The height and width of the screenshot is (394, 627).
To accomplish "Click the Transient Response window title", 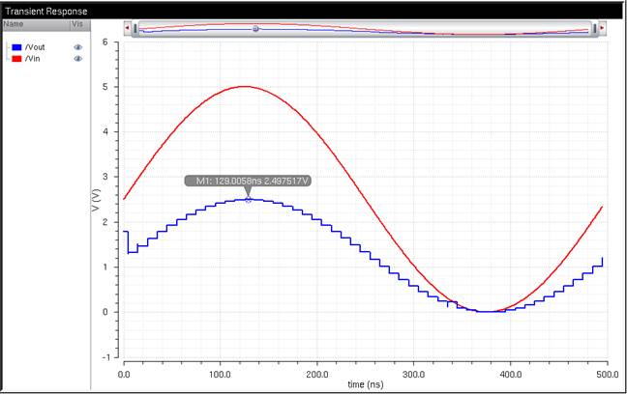I will pos(46,9).
